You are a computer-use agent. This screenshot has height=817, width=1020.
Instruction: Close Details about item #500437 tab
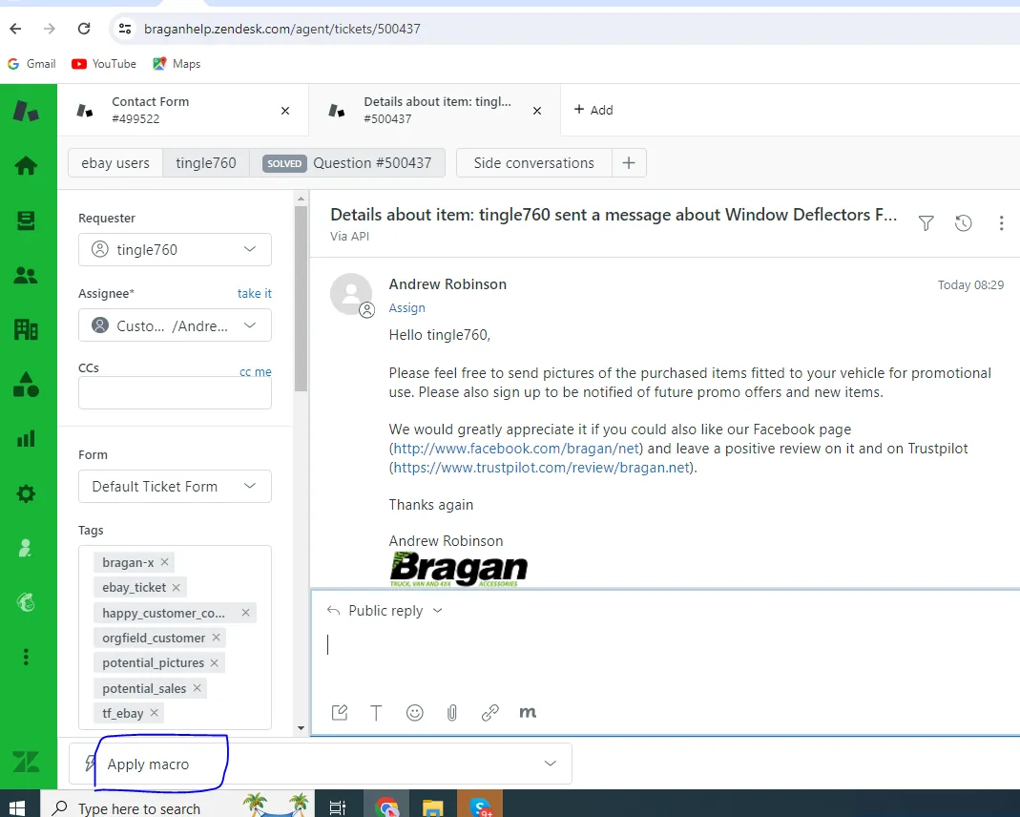(x=537, y=111)
